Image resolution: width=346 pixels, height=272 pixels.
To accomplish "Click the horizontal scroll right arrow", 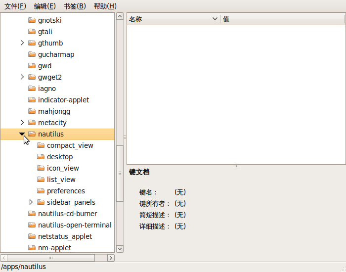I will 111,258.
